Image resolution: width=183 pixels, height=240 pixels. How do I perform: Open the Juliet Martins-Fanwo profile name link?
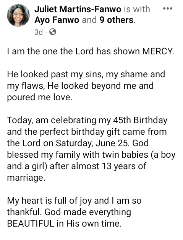tap(78, 9)
